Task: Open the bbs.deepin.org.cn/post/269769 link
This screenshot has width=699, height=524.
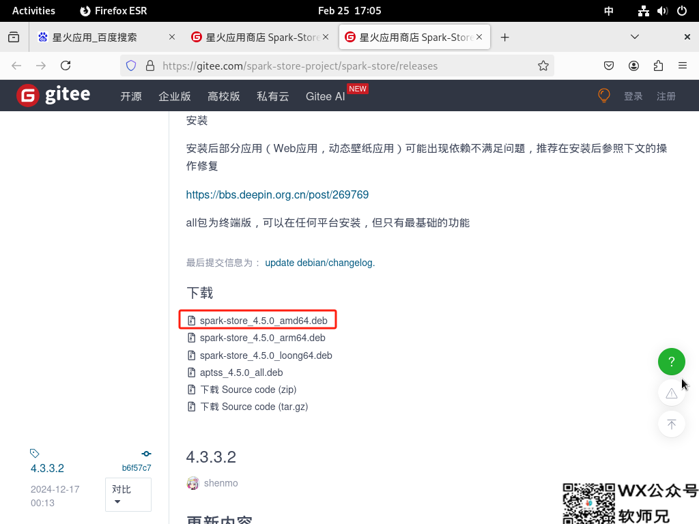Action: [x=277, y=194]
